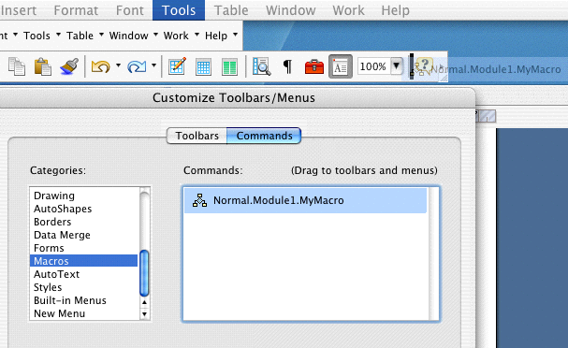Viewport: 568px width, 348px height.
Task: Click the Undo arrow icon
Action: pyautogui.click(x=101, y=66)
